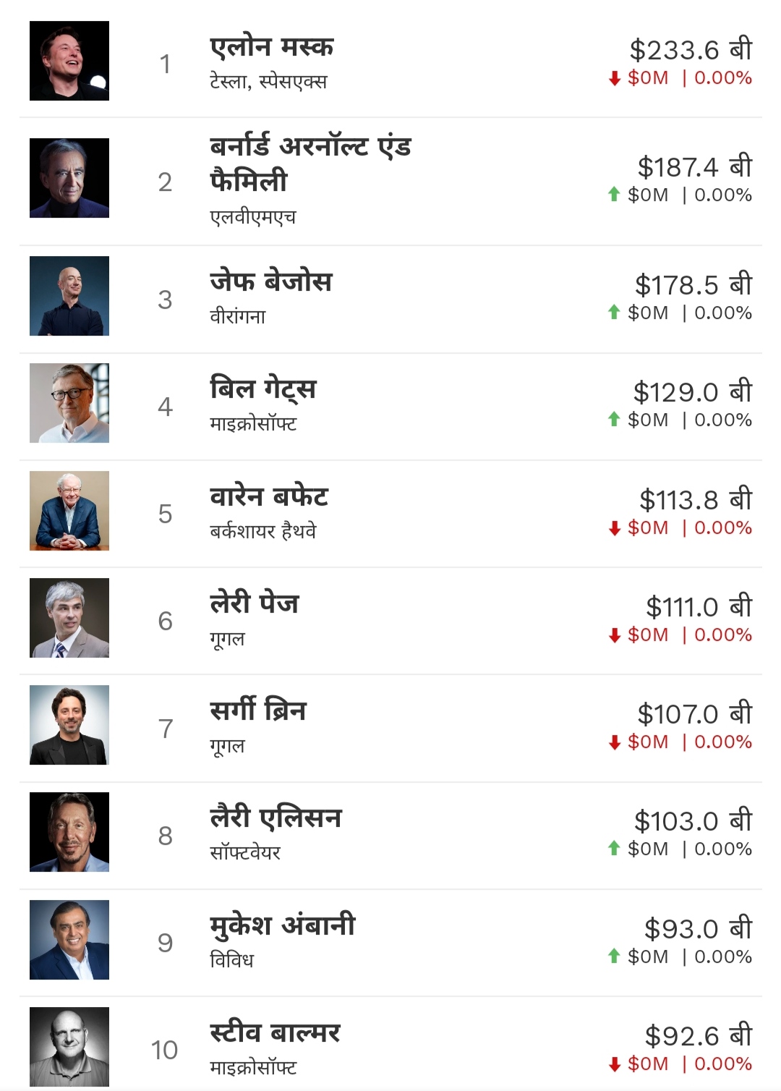Select the name वारेन बफेट

269,497
